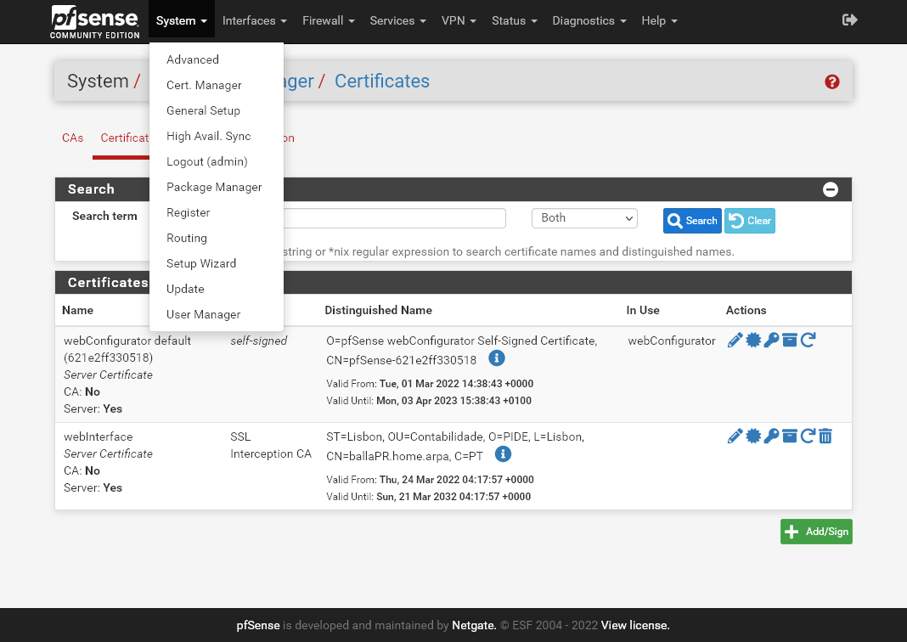The image size is (907, 642).
Task: Click the pencil edit icon for webInterface certificate
Action: (x=735, y=436)
